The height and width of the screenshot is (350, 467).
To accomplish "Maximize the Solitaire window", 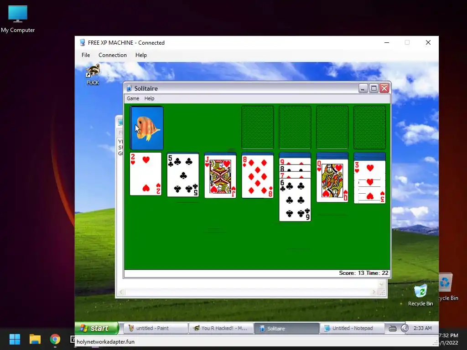I will coord(374,88).
